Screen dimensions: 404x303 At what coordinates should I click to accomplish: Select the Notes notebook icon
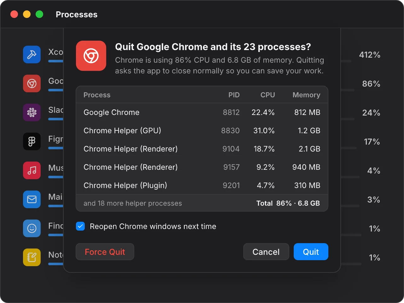click(x=32, y=257)
